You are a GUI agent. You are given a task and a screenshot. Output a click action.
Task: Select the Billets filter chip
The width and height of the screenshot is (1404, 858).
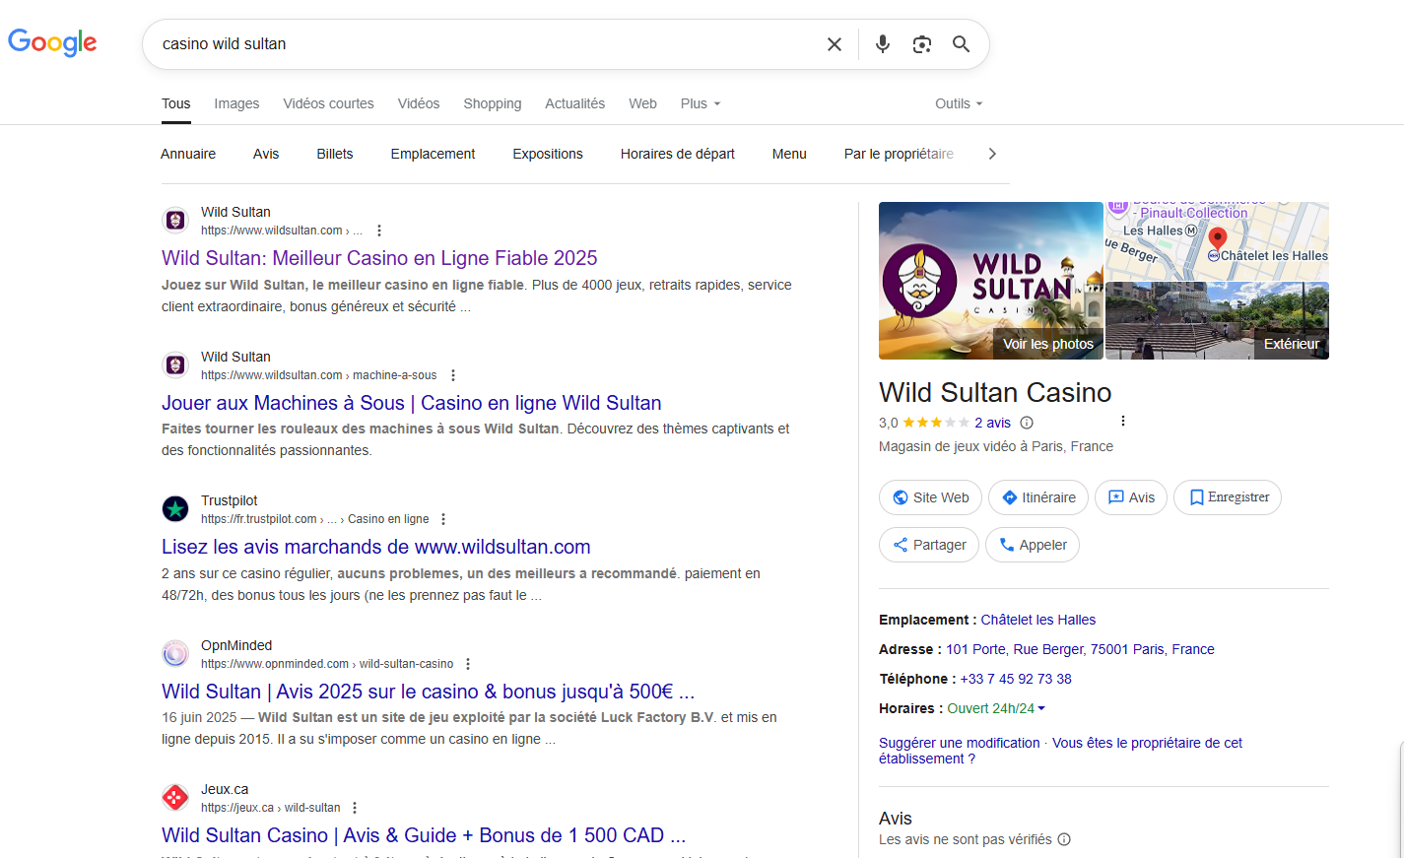335,154
